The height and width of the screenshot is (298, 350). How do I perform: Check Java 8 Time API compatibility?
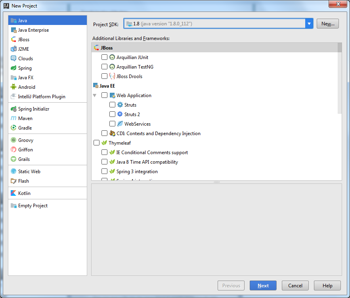[x=104, y=162]
